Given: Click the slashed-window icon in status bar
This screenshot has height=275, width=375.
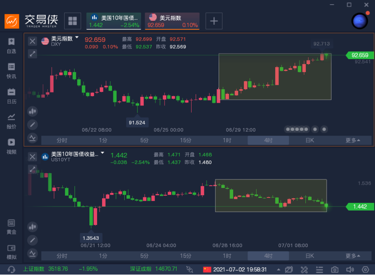Looking at the screenshot, I should click(289, 270).
